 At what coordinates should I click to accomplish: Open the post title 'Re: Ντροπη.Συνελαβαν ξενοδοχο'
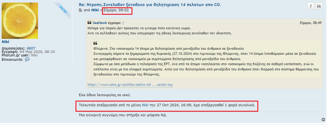tap(150, 5)
